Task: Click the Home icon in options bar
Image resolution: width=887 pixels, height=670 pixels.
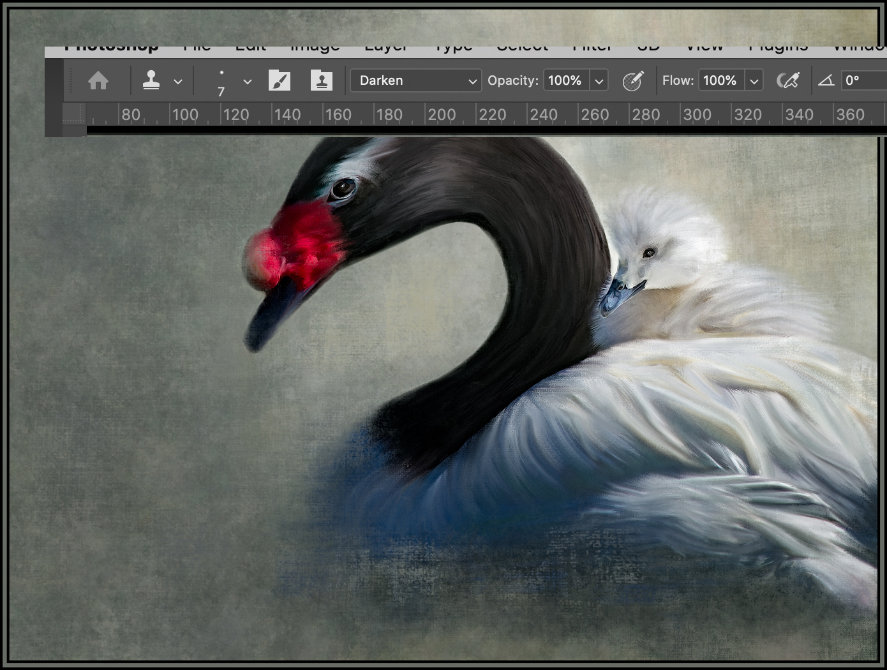Action: pos(98,81)
